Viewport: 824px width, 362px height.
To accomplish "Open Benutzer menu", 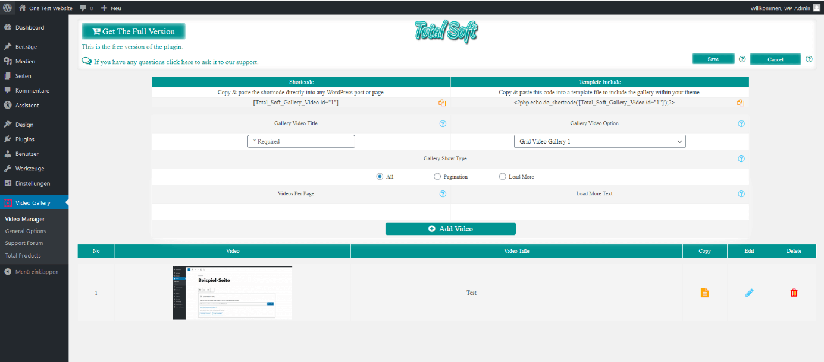I will coord(34,154).
